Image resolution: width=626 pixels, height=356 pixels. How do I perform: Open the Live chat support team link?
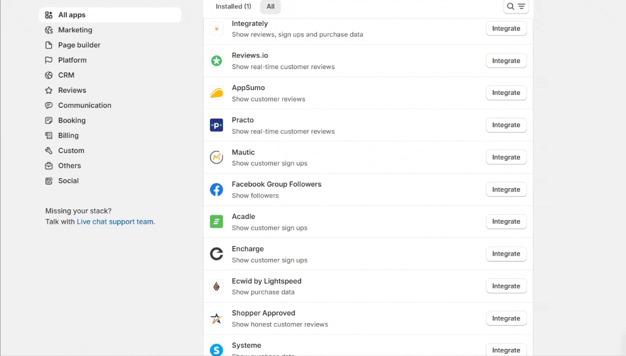click(116, 222)
